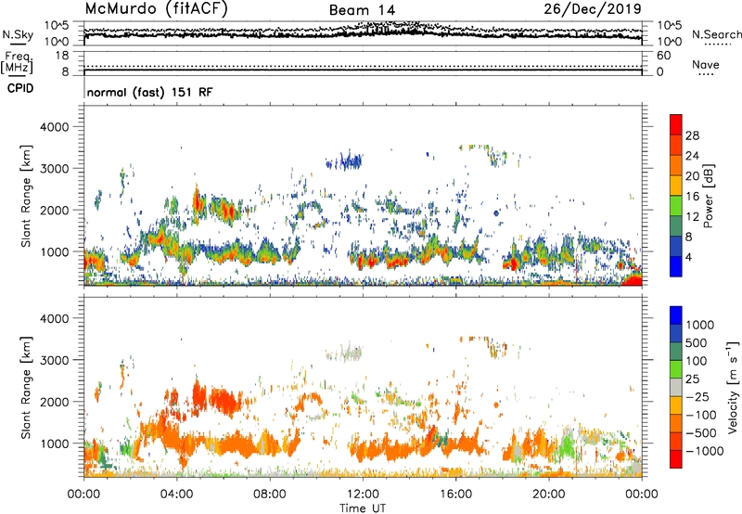
Task: Click the blue bottom segment of power colorbar
Action: 676,266
